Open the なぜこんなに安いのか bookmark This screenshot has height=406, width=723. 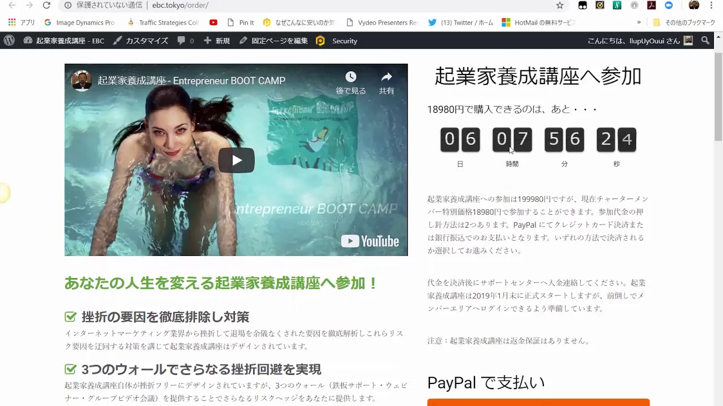pyautogui.click(x=299, y=23)
